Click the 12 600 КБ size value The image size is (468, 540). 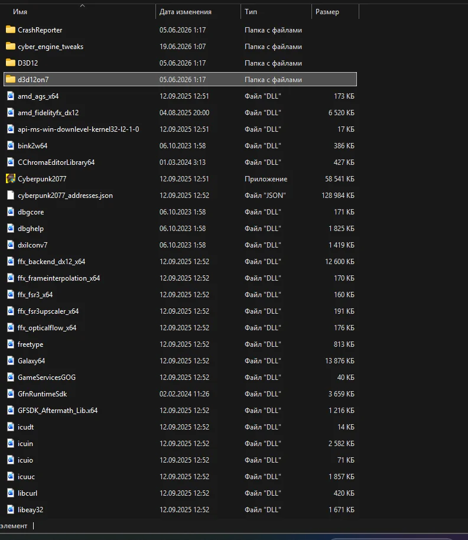tap(340, 261)
